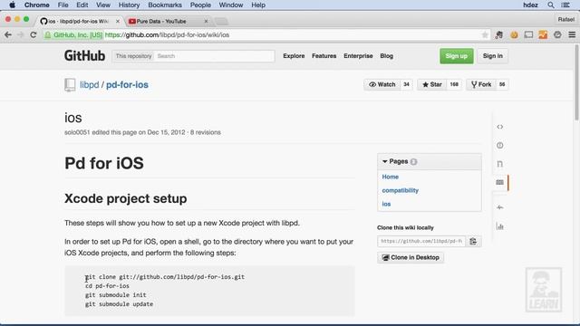
Task: Click the cast screen extension icon
Action: 528,34
